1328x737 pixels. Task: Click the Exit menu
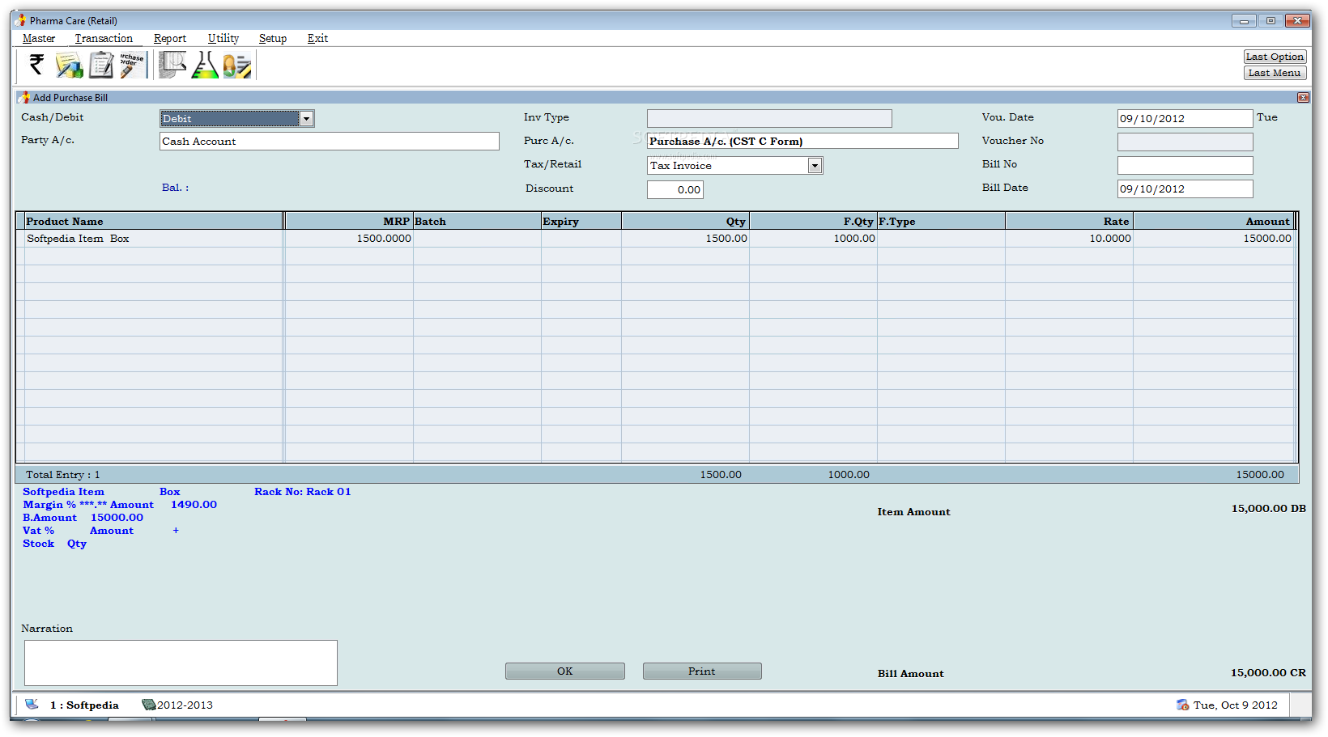pos(317,38)
